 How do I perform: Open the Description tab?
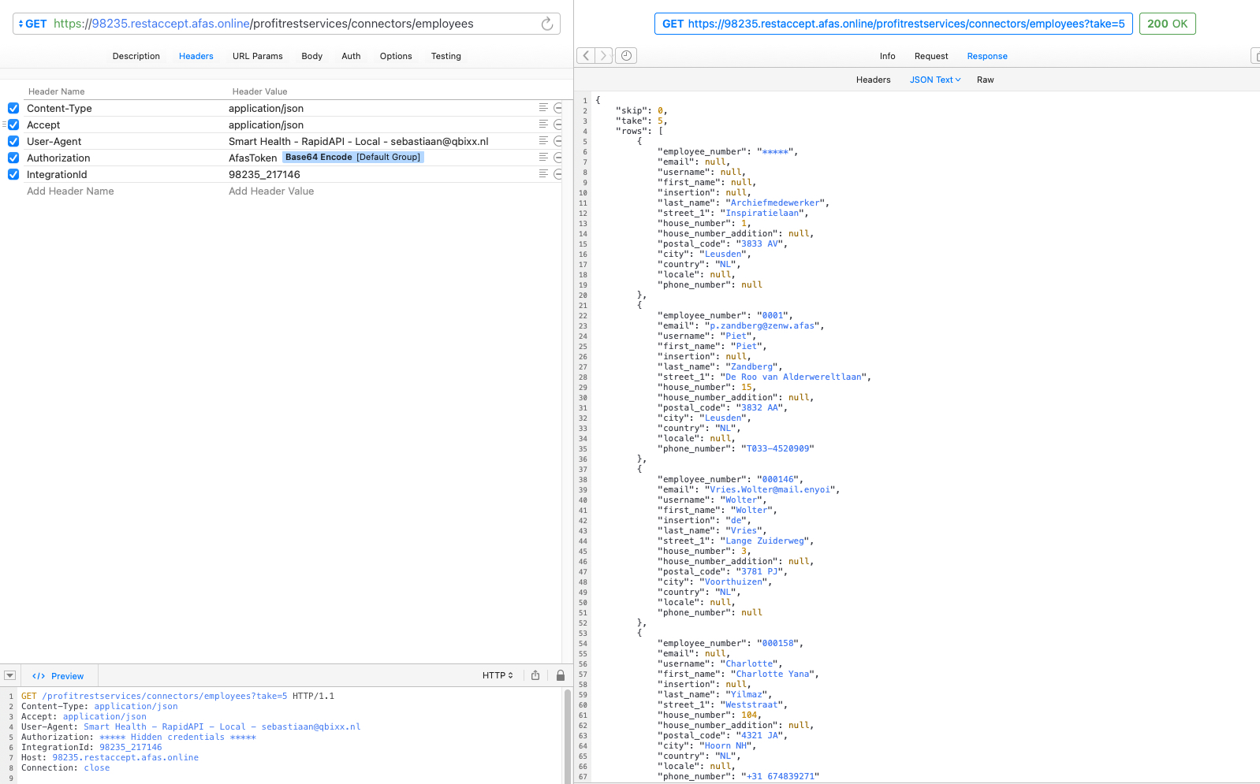pos(136,56)
